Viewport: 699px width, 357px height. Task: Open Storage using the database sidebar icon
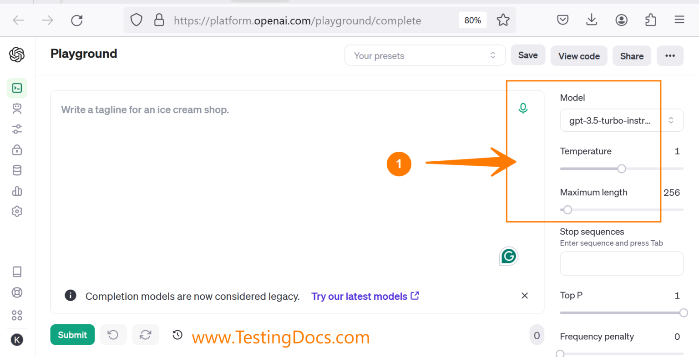(x=17, y=170)
